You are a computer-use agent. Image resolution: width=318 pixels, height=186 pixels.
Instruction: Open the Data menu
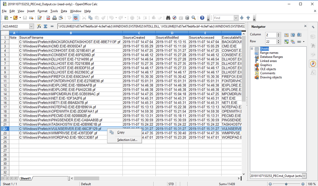pos(64,11)
